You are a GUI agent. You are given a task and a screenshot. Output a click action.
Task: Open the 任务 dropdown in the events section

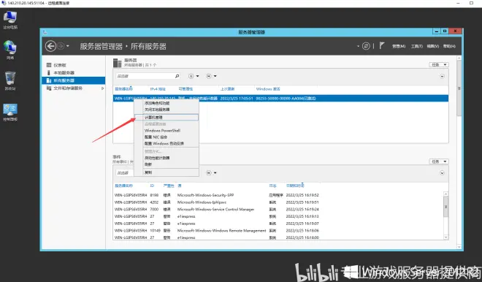439,161
